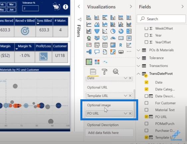Viewport: 187px width, 144px height.
Task: Switch to the Fields well tab
Action: [x=93, y=72]
